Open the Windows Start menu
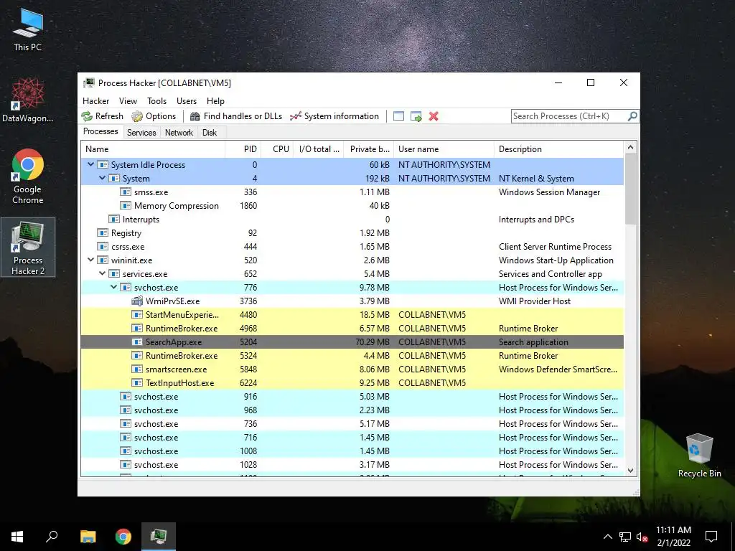This screenshot has height=551, width=735. point(17,536)
